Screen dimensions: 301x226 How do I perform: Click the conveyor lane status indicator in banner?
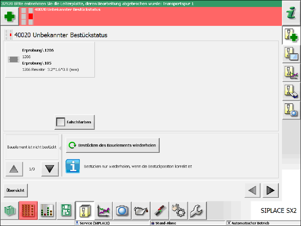click(x=27, y=16)
